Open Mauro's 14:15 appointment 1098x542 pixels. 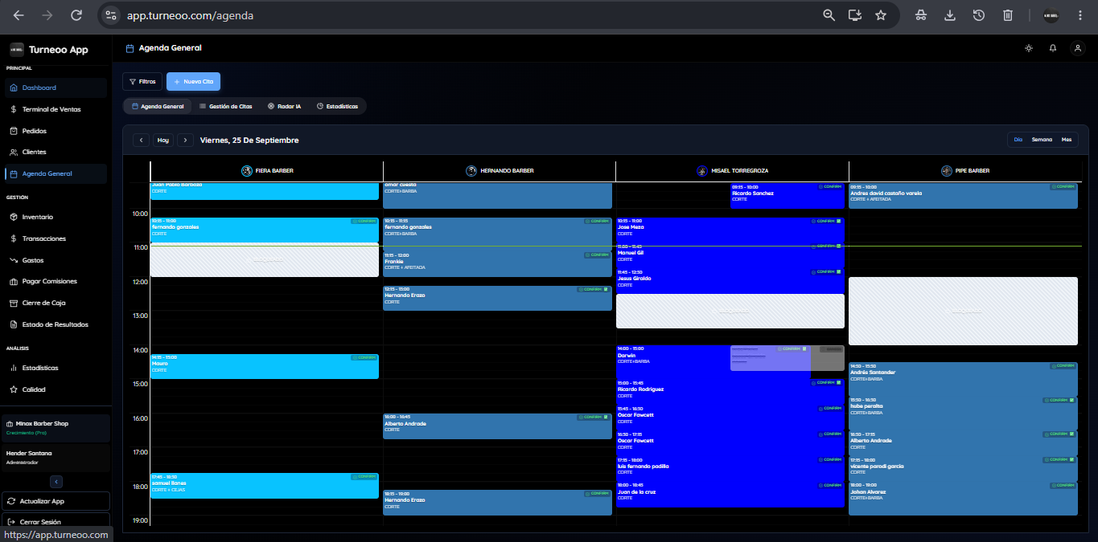point(264,366)
